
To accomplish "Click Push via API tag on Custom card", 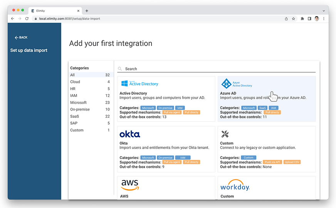I will 272,162.
